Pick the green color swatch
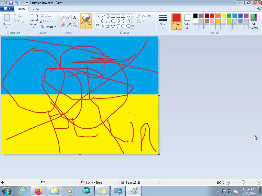Image resolution: width=262 pixels, height=196 pixels. 229,16
